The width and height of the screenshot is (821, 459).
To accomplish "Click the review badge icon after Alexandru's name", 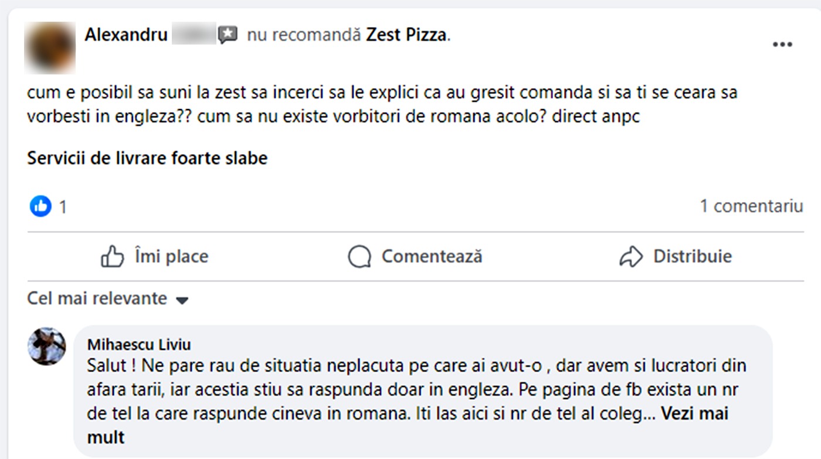I will (x=228, y=35).
